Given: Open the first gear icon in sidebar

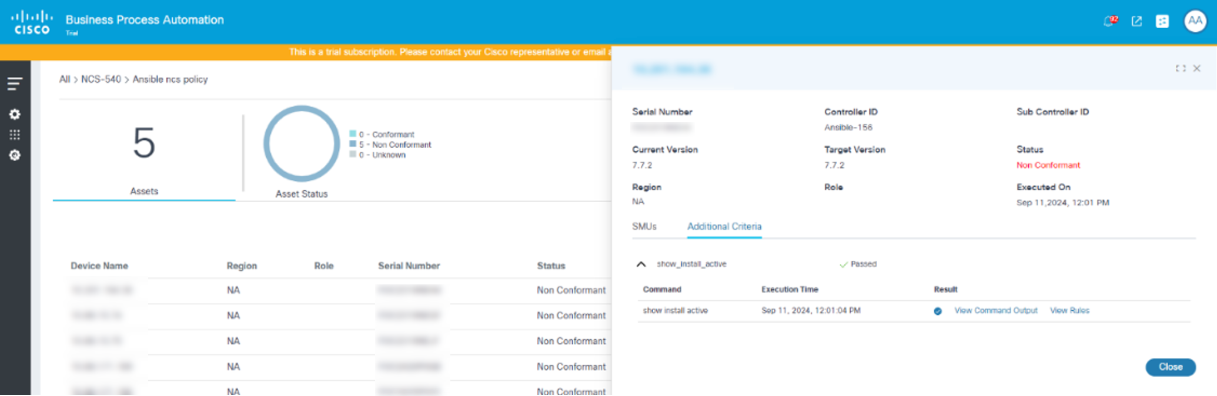Looking at the screenshot, I should (15, 114).
